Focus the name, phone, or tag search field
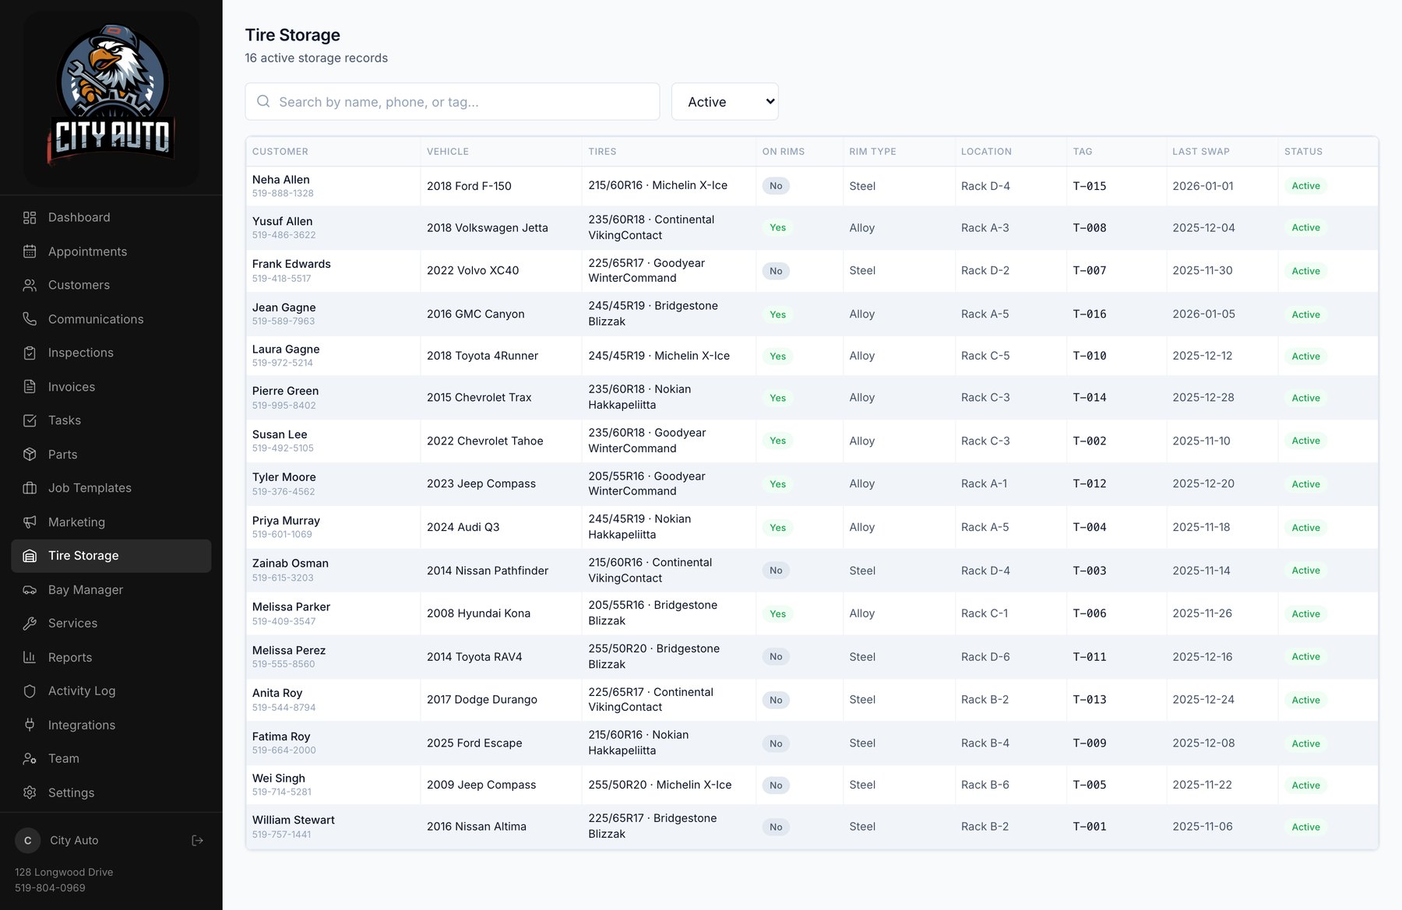The width and height of the screenshot is (1402, 910). tap(453, 102)
